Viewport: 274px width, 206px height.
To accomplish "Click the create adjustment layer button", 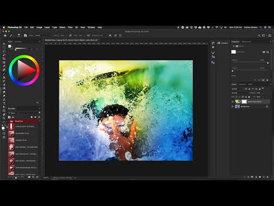I will [256, 177].
